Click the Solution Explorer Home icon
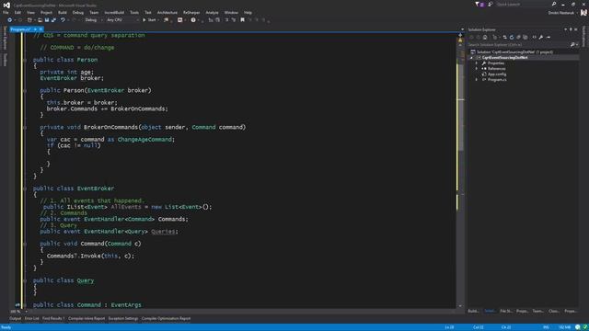Viewport: 589px width, 331px height. [x=485, y=37]
